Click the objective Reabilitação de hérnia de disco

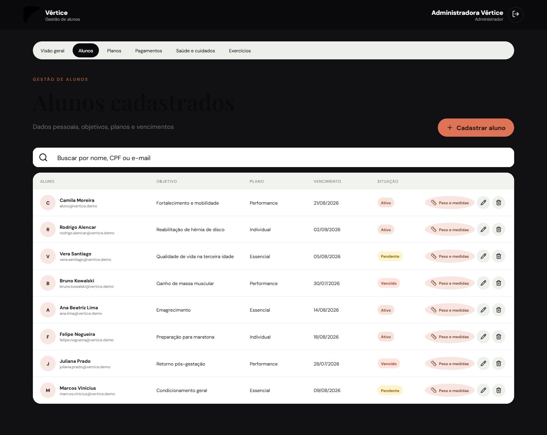coord(190,230)
